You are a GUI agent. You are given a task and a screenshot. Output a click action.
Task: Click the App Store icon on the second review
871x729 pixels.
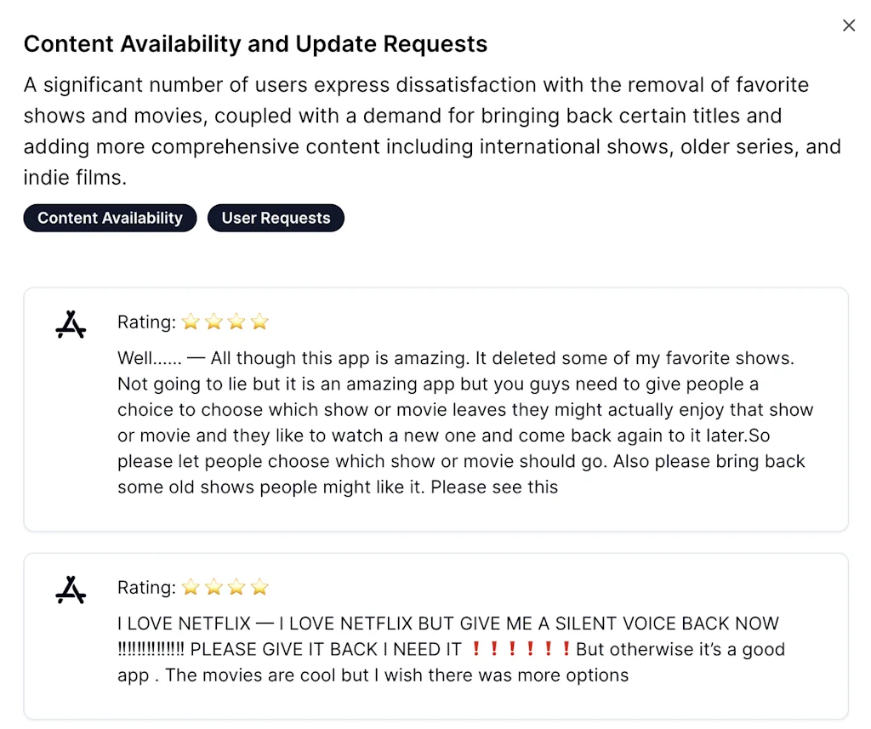tap(71, 589)
